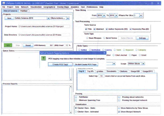Image resolution: width=164 pixels, height=116 pixels.
Task: Open the Safety Science-2016 project dropdown
Action: [x=48, y=18]
